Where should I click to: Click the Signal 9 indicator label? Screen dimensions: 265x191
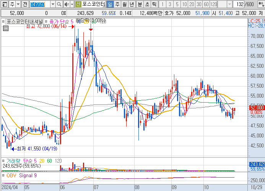28,175
